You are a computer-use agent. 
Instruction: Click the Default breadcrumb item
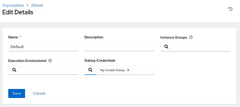click(x=37, y=5)
